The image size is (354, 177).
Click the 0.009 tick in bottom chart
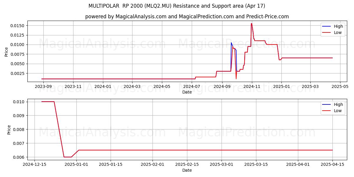[19, 116]
